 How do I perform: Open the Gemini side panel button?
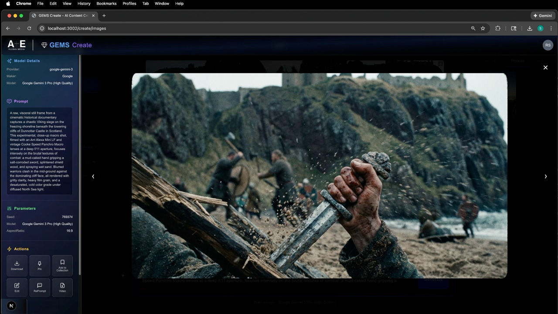click(x=542, y=16)
